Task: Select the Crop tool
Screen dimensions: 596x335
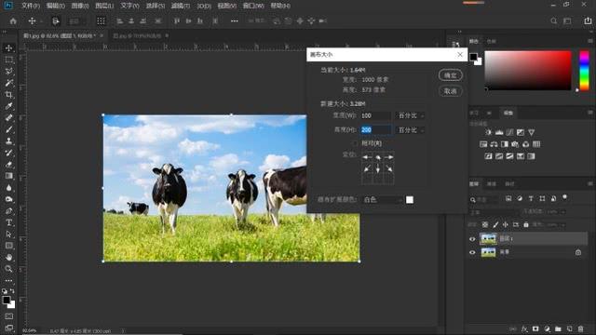Action: pos(8,95)
